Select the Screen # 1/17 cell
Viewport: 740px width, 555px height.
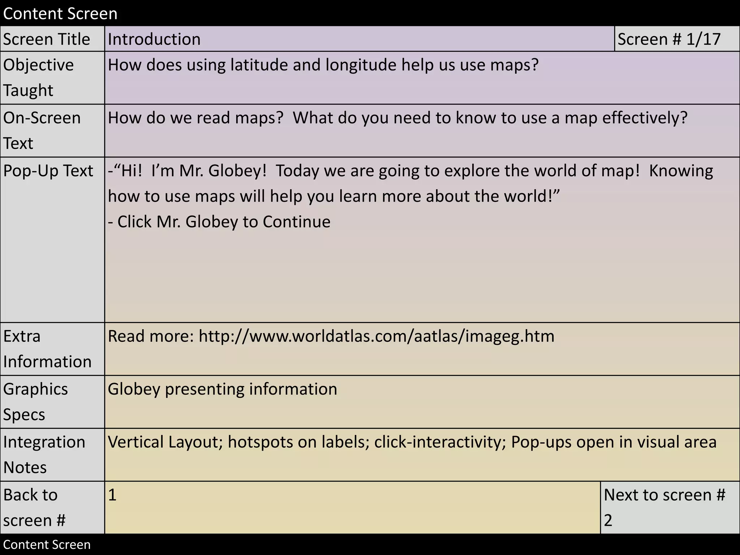click(669, 39)
